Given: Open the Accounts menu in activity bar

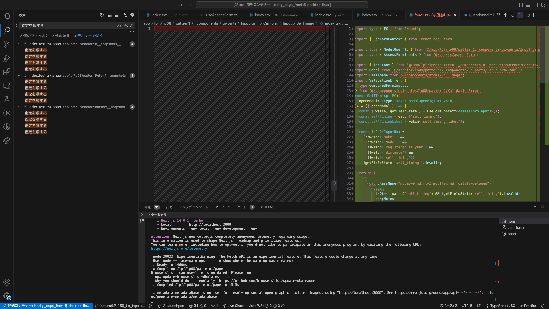Looking at the screenshot, I should tap(7, 282).
